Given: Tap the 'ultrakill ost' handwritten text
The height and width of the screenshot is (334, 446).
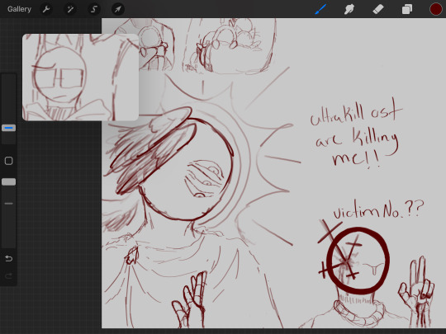Looking at the screenshot, I should point(356,111).
